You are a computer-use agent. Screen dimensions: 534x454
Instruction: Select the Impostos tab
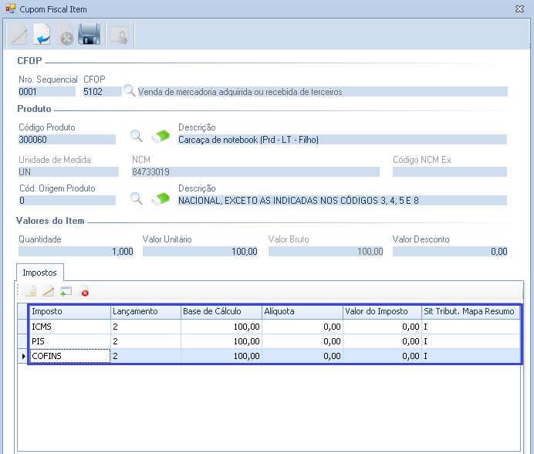click(x=39, y=273)
